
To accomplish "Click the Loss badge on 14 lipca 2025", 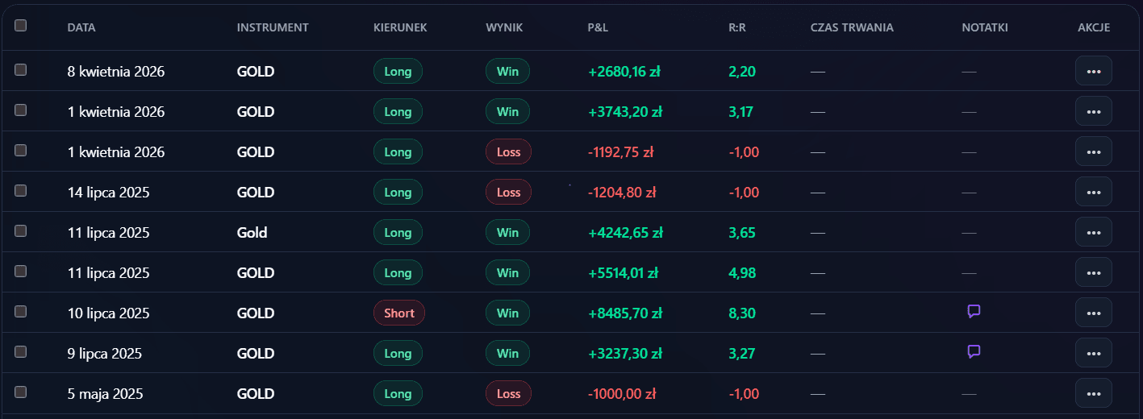I will [x=508, y=192].
